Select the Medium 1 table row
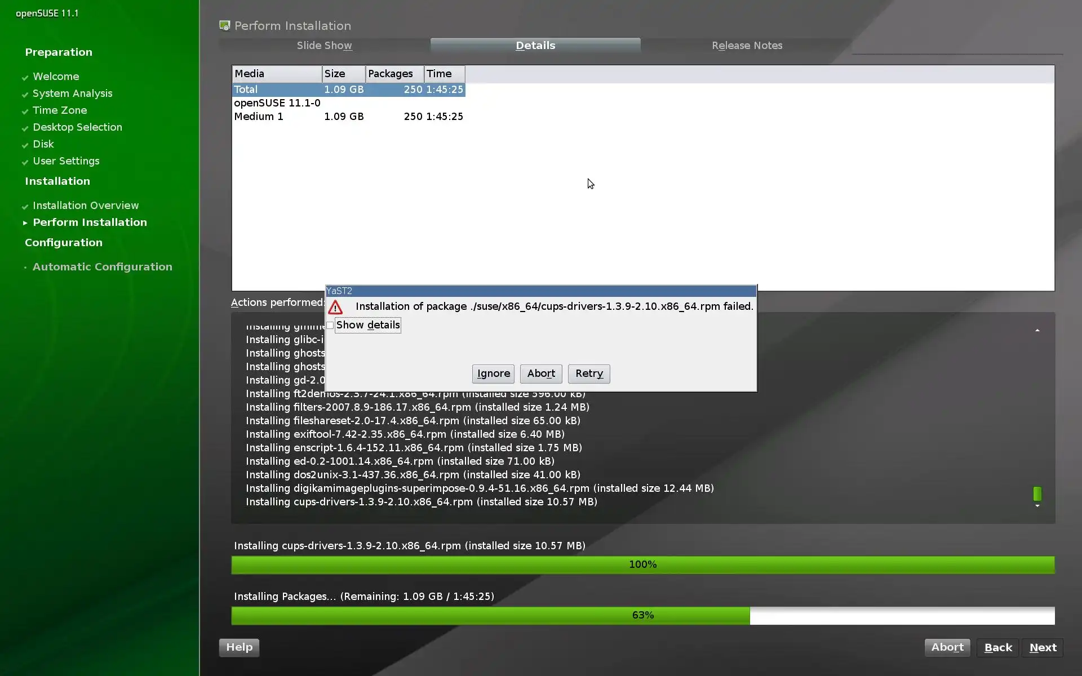 [348, 117]
